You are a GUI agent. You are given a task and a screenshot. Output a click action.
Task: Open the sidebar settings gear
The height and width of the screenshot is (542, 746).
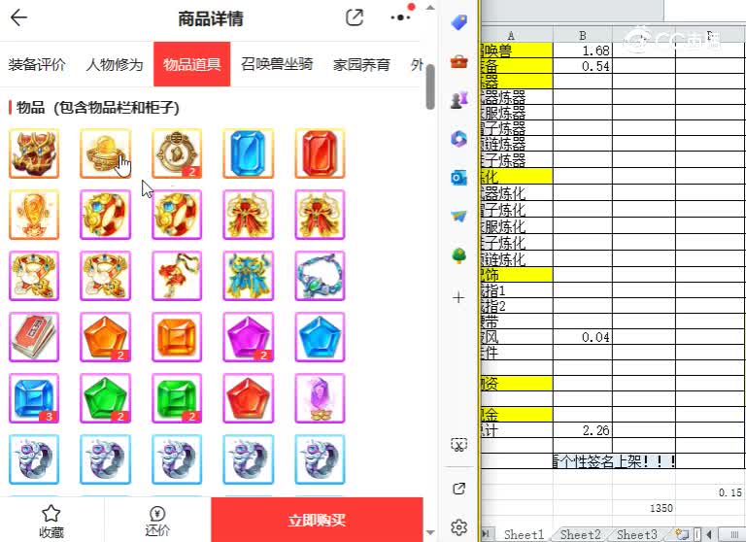[x=459, y=527]
